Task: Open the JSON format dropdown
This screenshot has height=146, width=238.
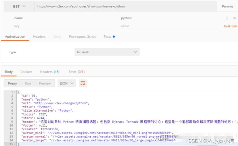Action: tap(67, 84)
